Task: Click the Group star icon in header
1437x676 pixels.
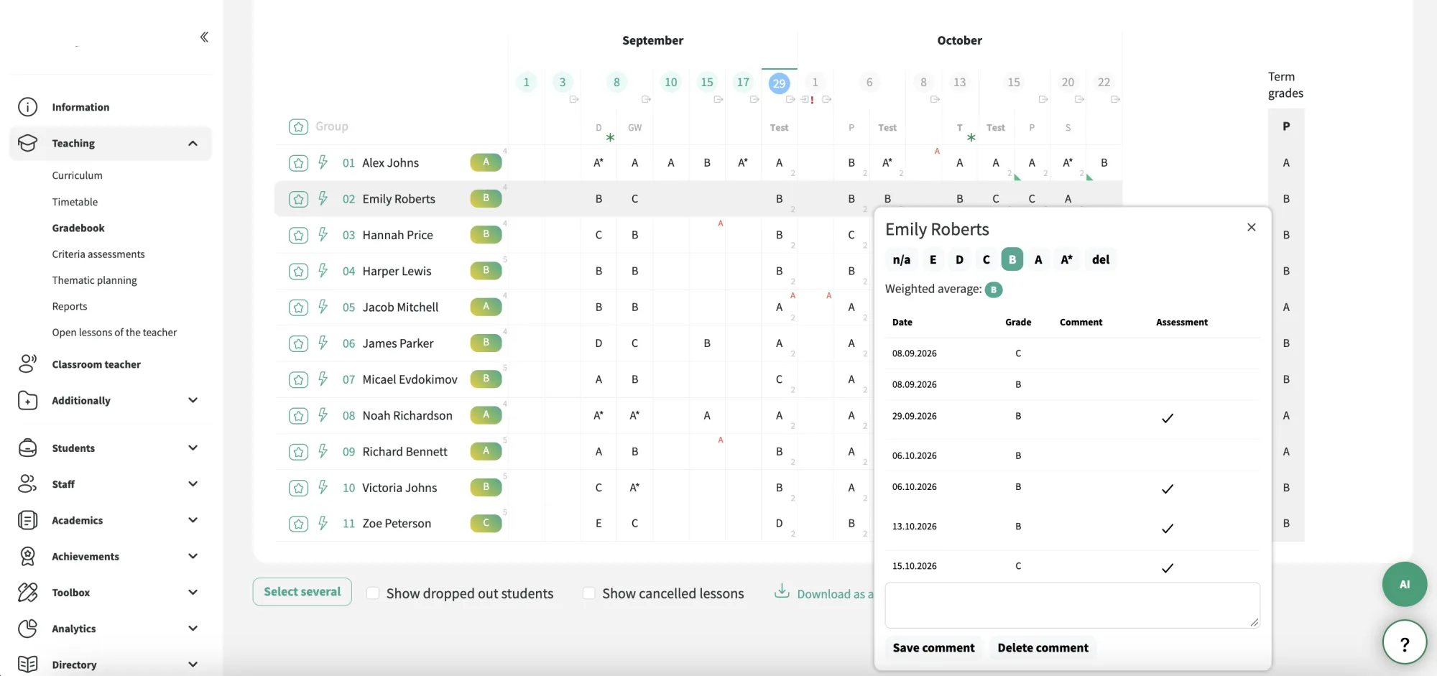Action: [298, 126]
